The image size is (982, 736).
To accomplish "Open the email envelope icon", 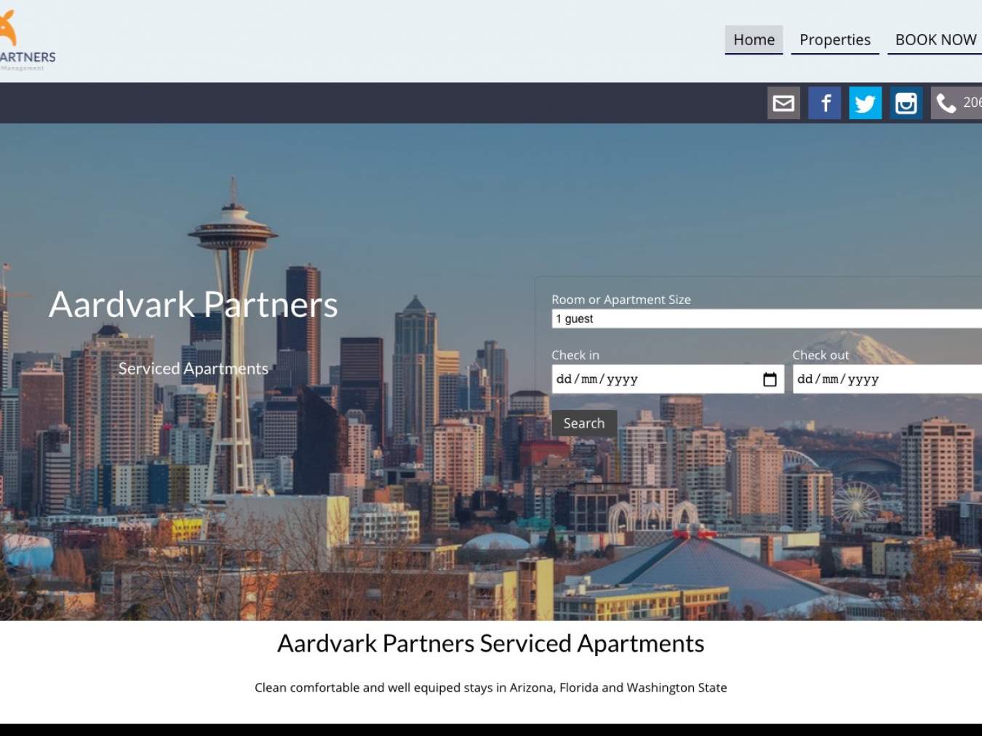I will tap(783, 103).
